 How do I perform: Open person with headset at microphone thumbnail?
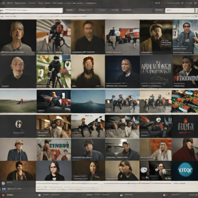(x=155, y=171)
